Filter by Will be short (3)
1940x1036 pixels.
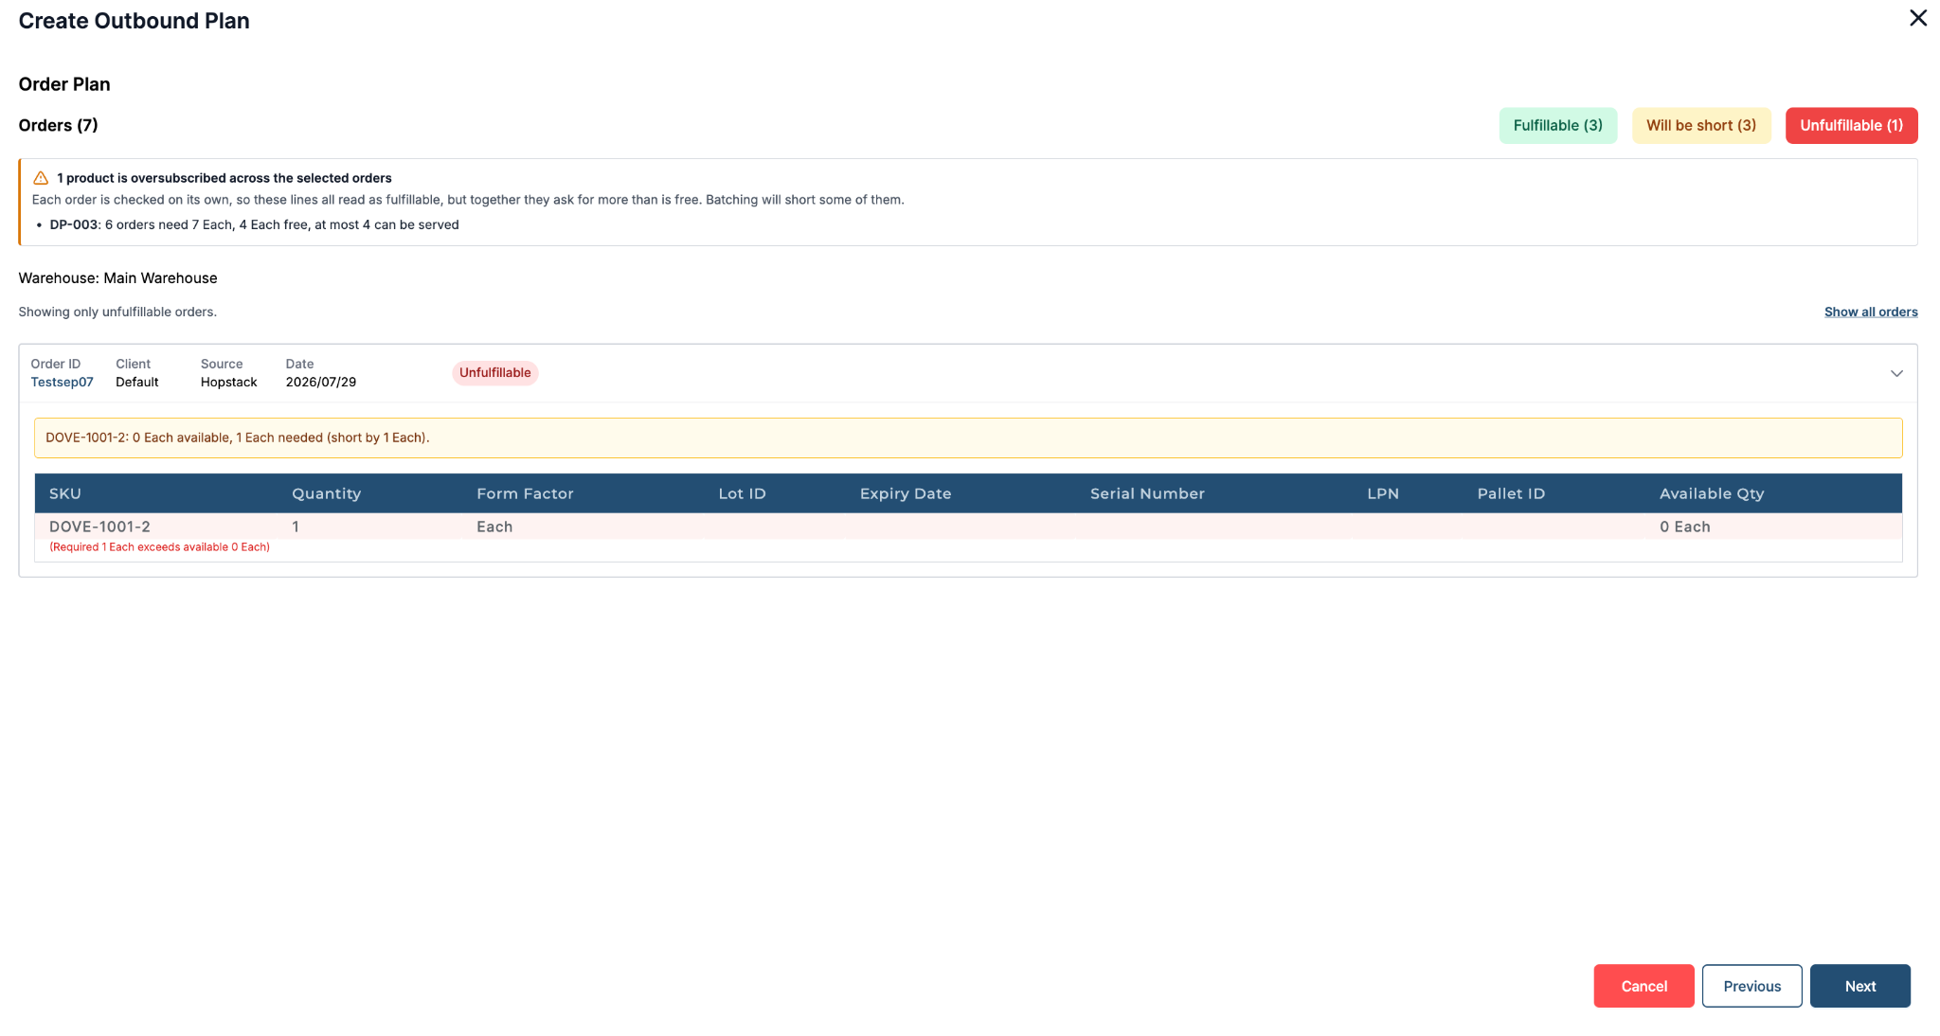point(1700,125)
